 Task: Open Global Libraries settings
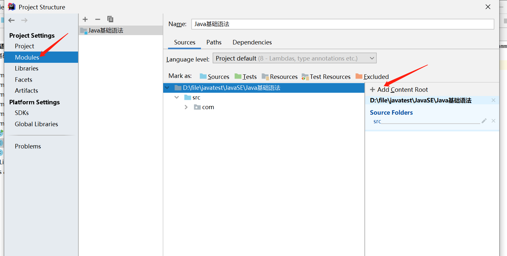pyautogui.click(x=36, y=124)
